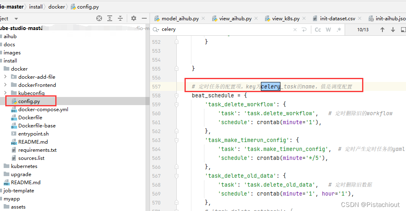Select requirements.txt file

37,150
